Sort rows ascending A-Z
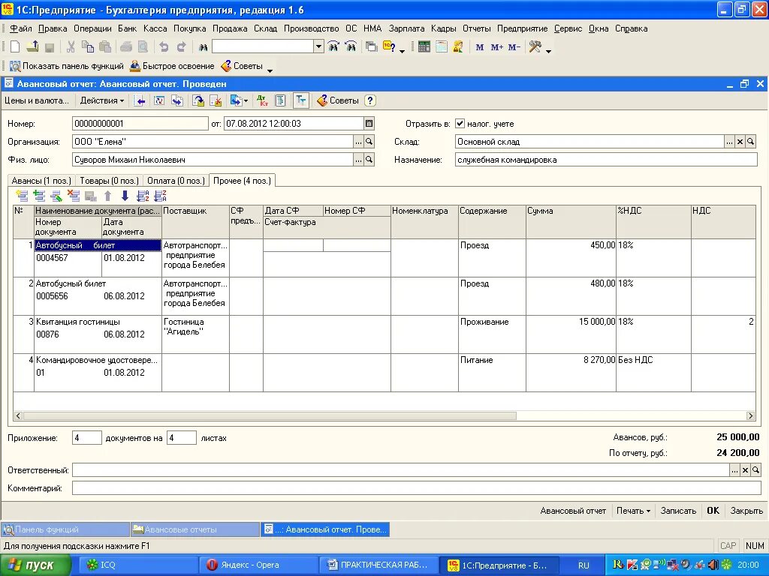The width and height of the screenshot is (769, 576). pyautogui.click(x=143, y=196)
